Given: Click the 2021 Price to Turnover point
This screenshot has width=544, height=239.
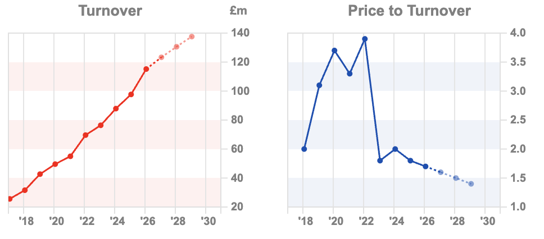Looking at the screenshot, I should point(350,74).
